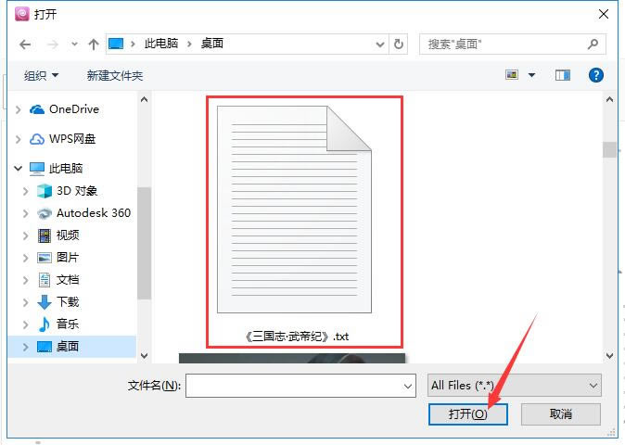Screen dimensions: 625x445
Task: Toggle the preview pane icon
Action: click(x=562, y=75)
